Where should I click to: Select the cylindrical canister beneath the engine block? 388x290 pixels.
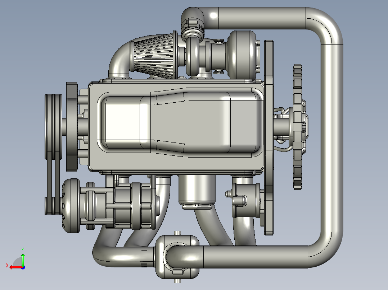click(197, 192)
